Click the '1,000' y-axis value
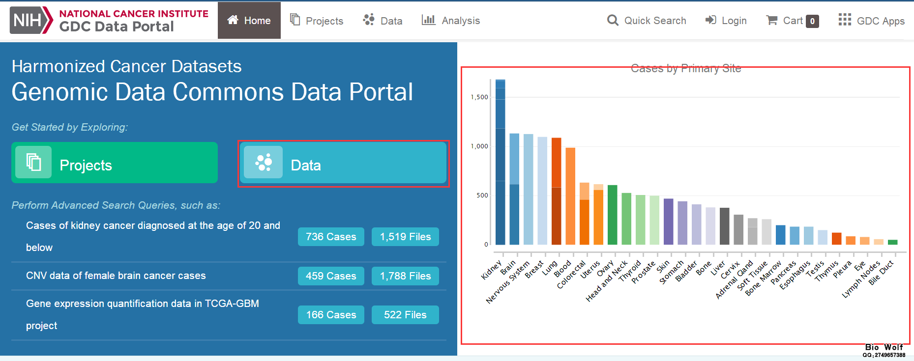914x361 pixels. (479, 146)
